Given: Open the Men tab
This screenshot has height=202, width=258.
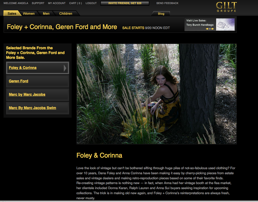Looking at the screenshot, I should pyautogui.click(x=46, y=14).
